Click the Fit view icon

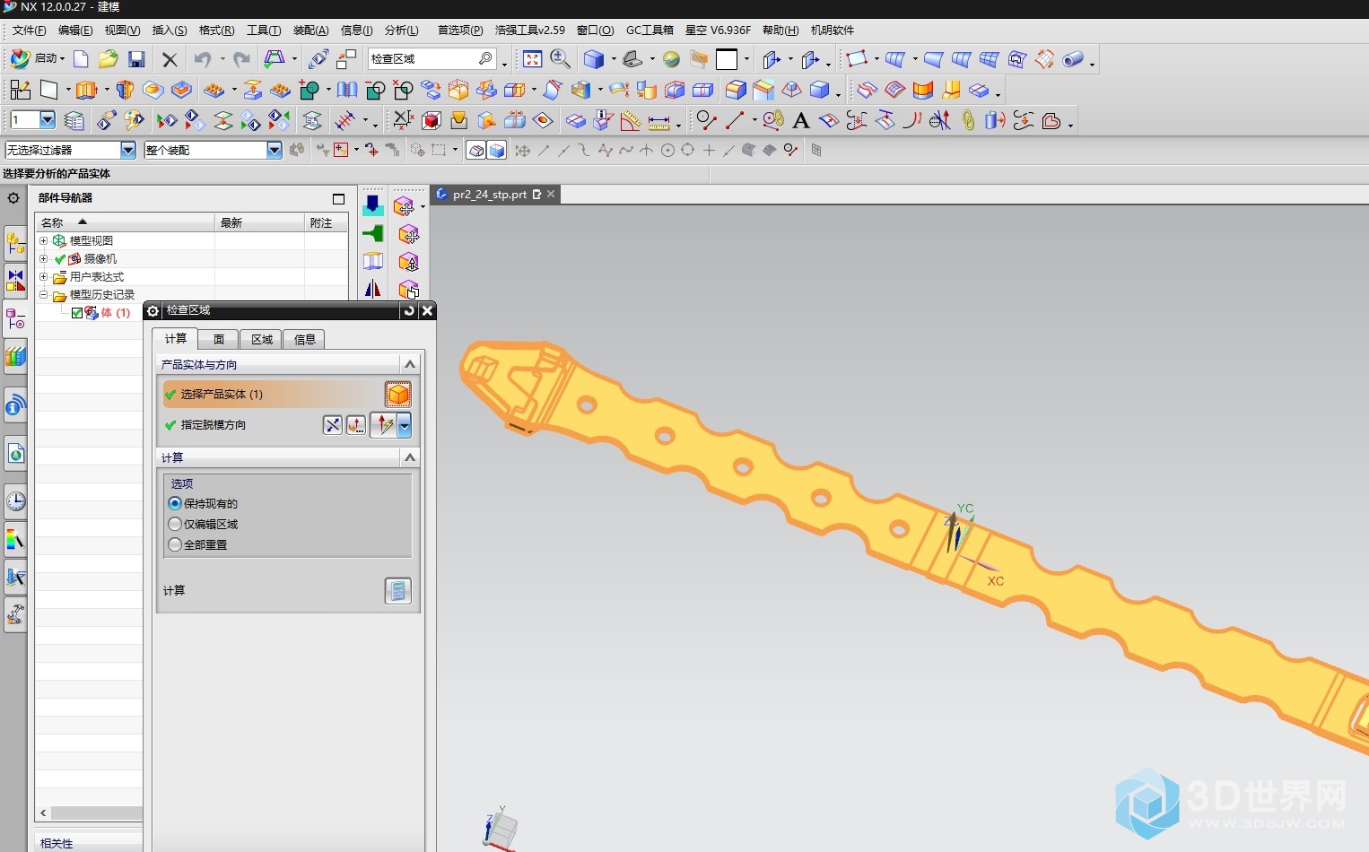pyautogui.click(x=532, y=59)
